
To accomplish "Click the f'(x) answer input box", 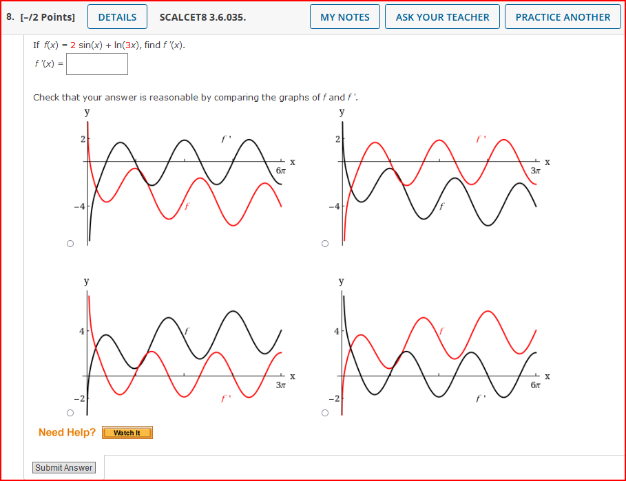I will [96, 63].
